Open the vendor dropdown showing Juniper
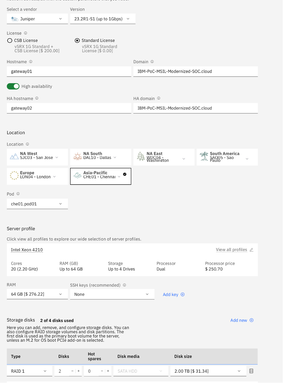 click(37, 19)
